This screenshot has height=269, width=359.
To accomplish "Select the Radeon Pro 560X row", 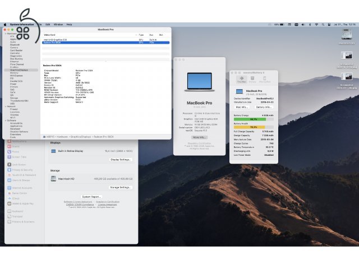I will click(x=106, y=43).
